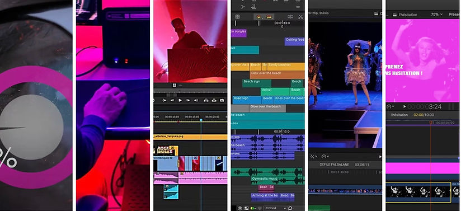Click the l'hésitation title in the viewer header

tap(408, 15)
